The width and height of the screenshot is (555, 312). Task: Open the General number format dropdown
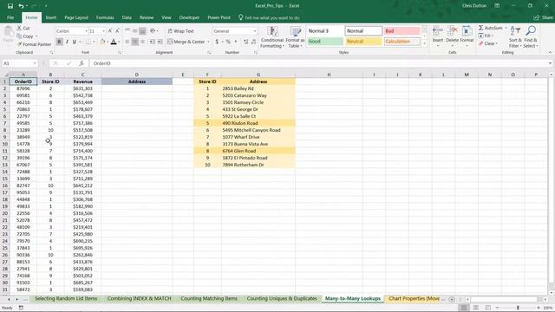pos(254,31)
